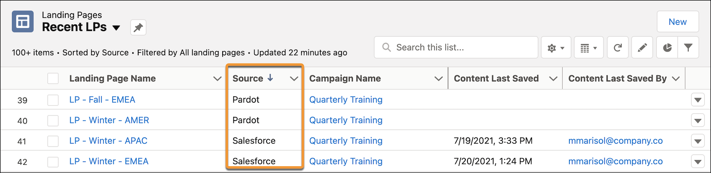Click the Salesforce source cell in row 42
Screen dimensions: 711x173
[254, 161]
